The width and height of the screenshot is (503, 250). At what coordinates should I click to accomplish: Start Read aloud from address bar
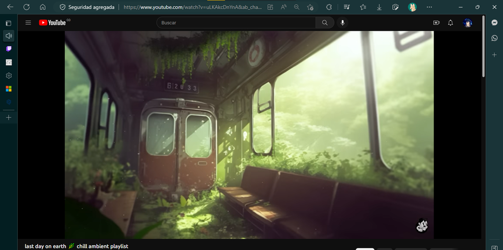(x=283, y=7)
